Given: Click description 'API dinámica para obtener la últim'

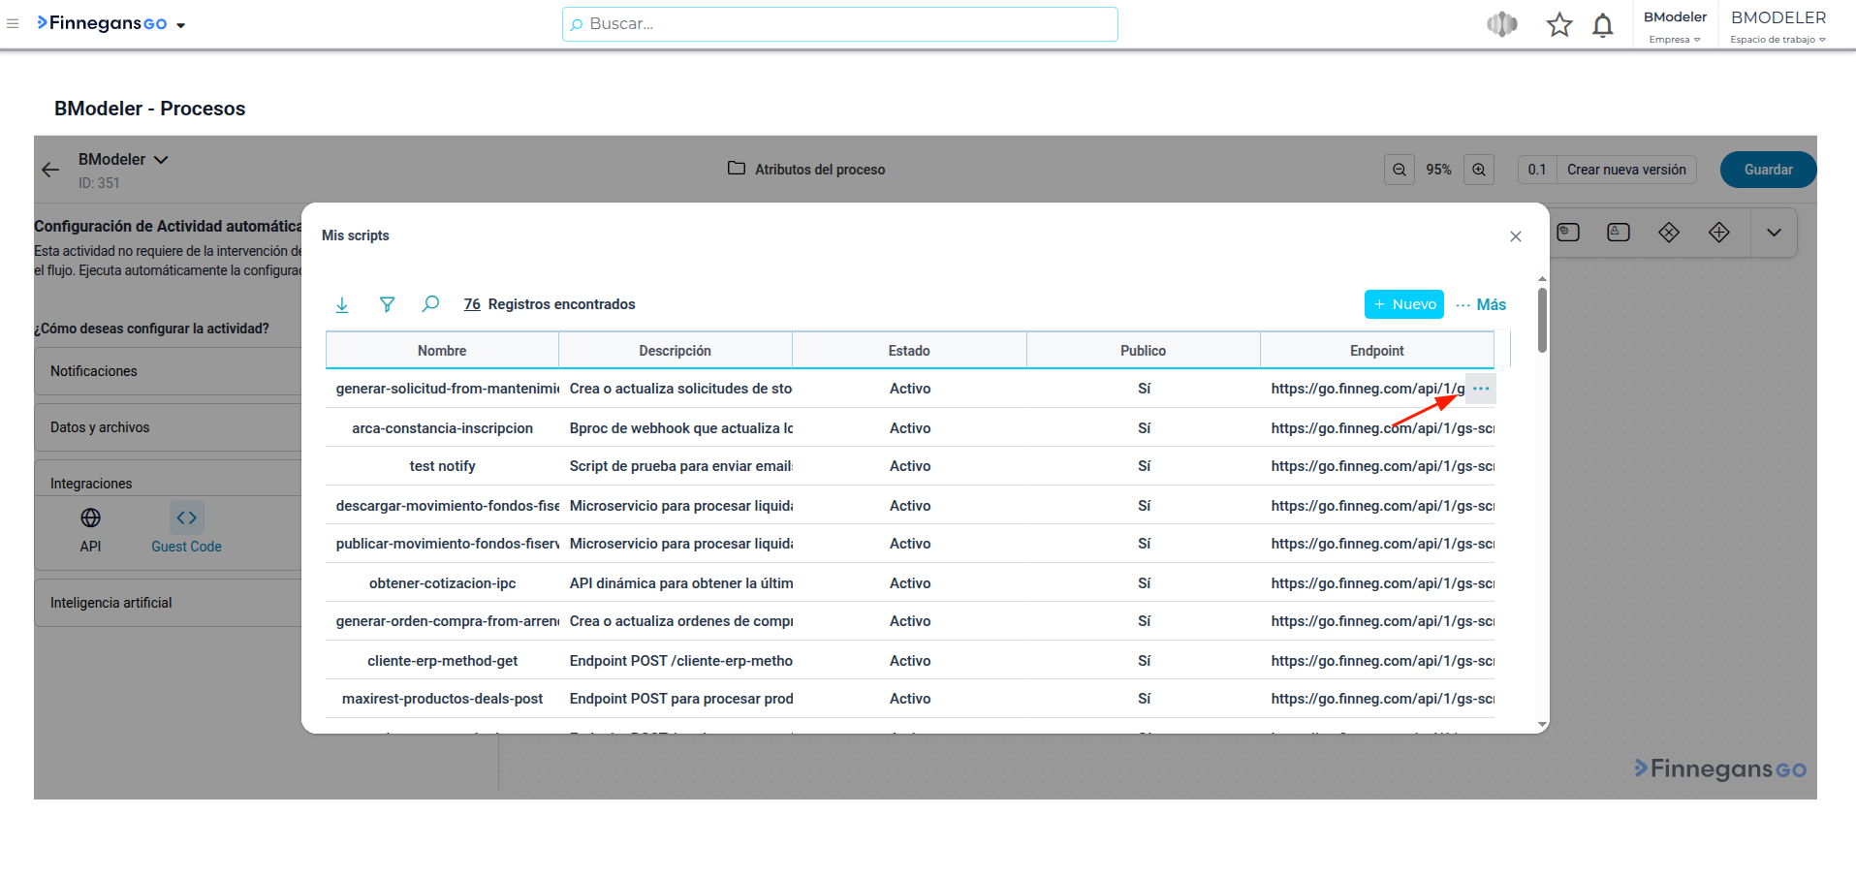Looking at the screenshot, I should 680,583.
